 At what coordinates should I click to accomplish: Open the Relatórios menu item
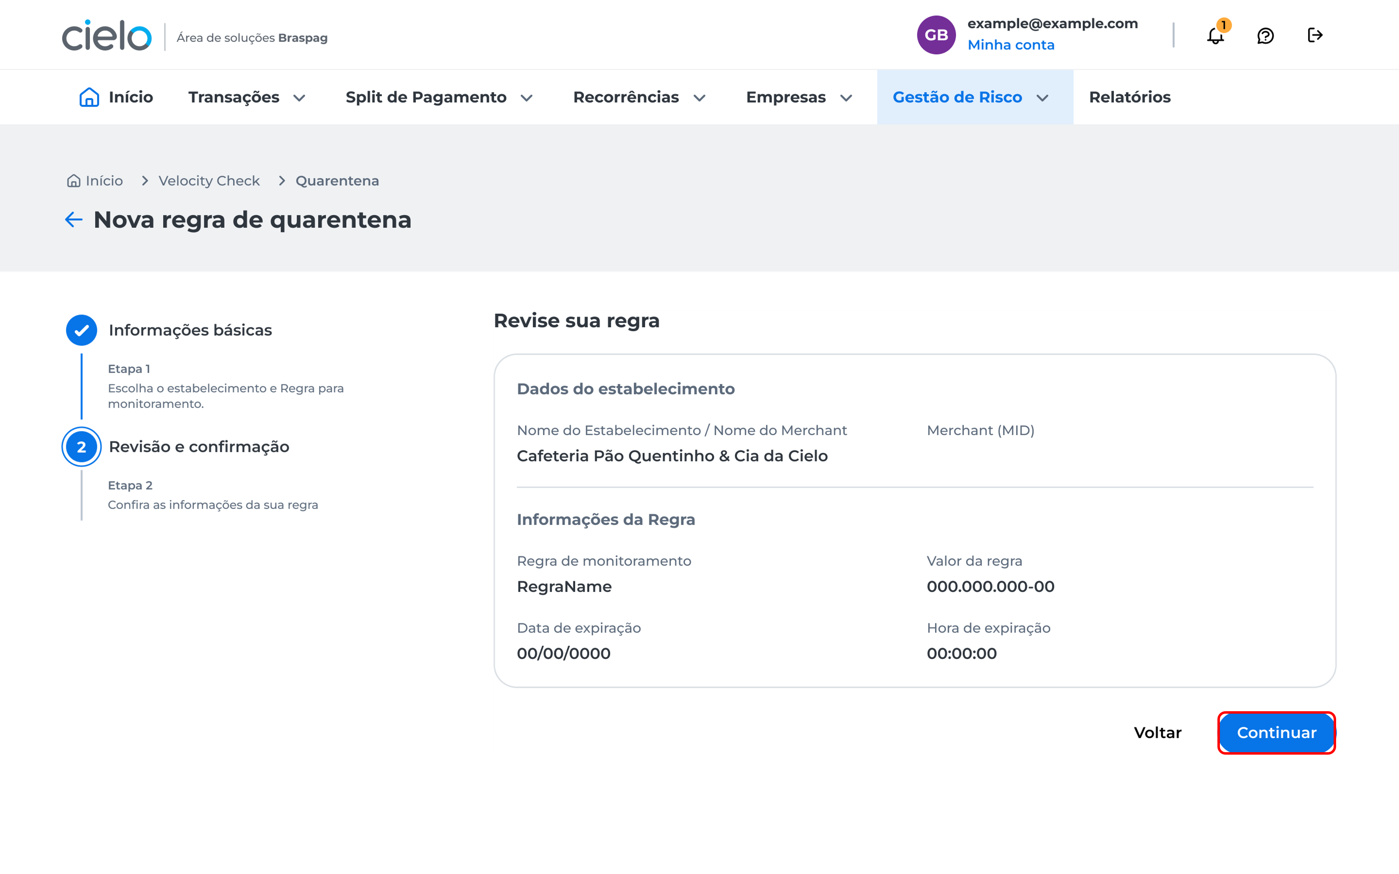click(1129, 97)
